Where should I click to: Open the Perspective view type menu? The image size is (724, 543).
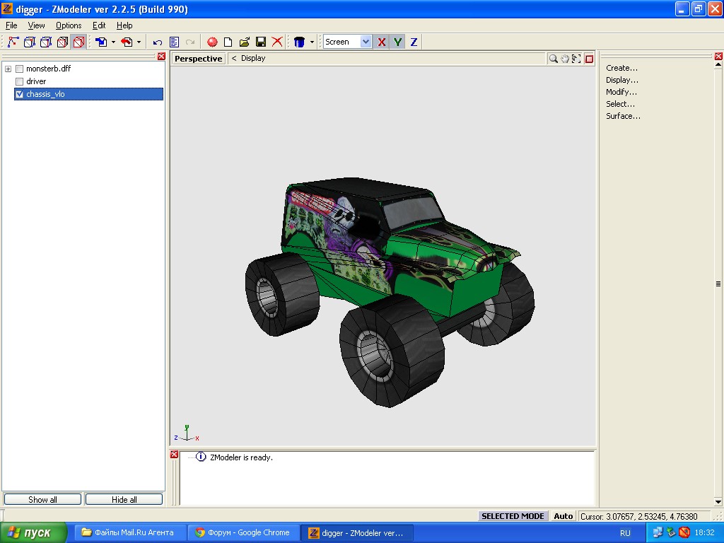click(199, 59)
